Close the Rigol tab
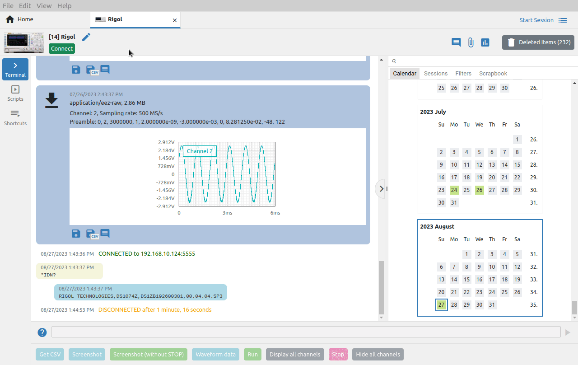Image resolution: width=578 pixels, height=365 pixels. pyautogui.click(x=175, y=20)
